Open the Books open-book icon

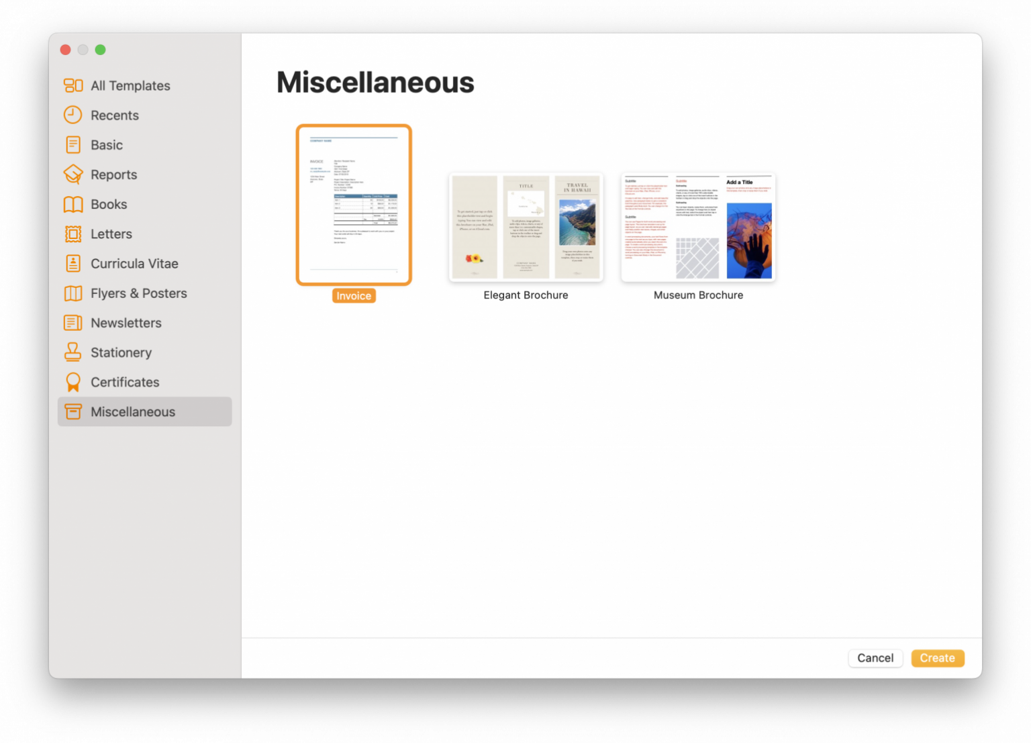point(72,204)
